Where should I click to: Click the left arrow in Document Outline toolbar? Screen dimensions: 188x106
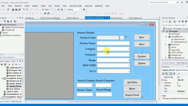point(16,64)
